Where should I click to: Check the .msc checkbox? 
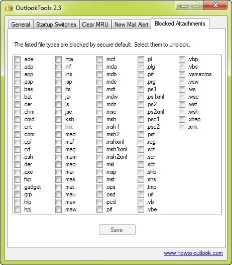coord(99,112)
